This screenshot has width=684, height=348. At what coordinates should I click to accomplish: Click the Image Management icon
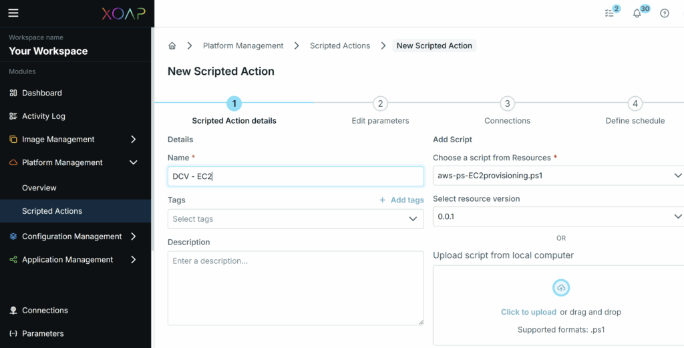click(13, 139)
